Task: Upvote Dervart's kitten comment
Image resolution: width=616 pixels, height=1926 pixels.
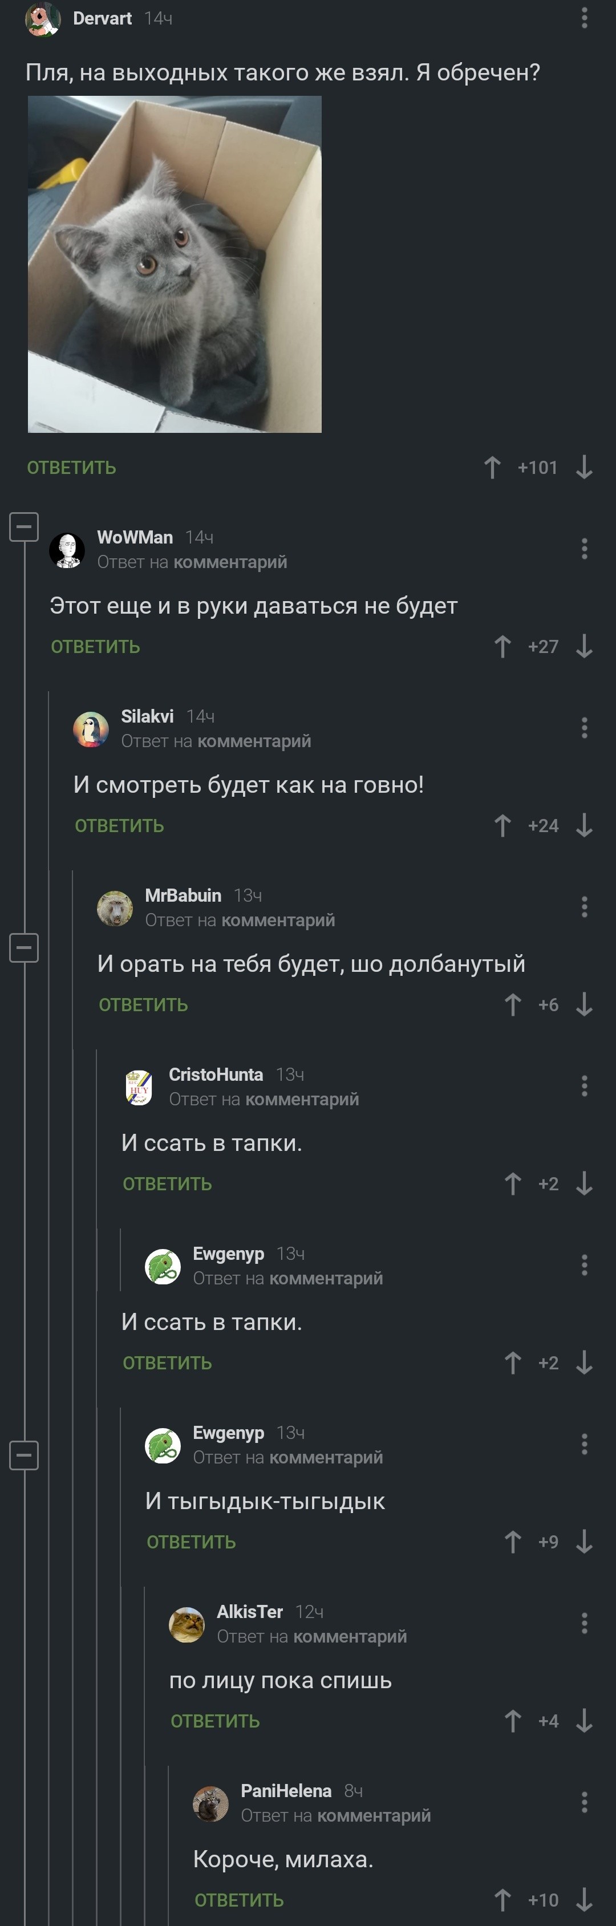Action: (x=492, y=467)
